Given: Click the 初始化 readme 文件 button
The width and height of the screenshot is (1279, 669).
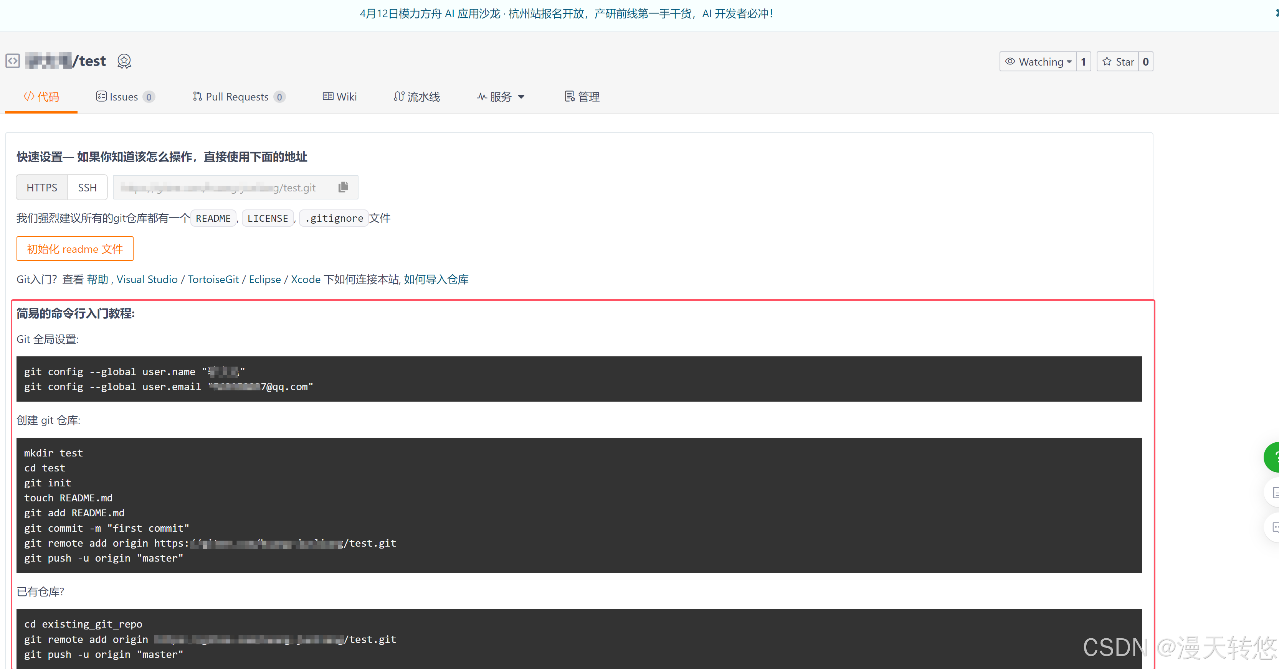Looking at the screenshot, I should [75, 249].
